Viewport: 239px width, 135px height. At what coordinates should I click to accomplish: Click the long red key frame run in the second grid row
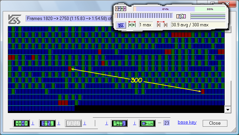click(181, 35)
